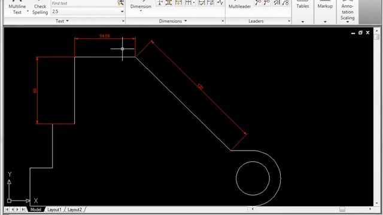Click the Add Leader icon
Screen dimensions: 383x215
click(258, 2)
